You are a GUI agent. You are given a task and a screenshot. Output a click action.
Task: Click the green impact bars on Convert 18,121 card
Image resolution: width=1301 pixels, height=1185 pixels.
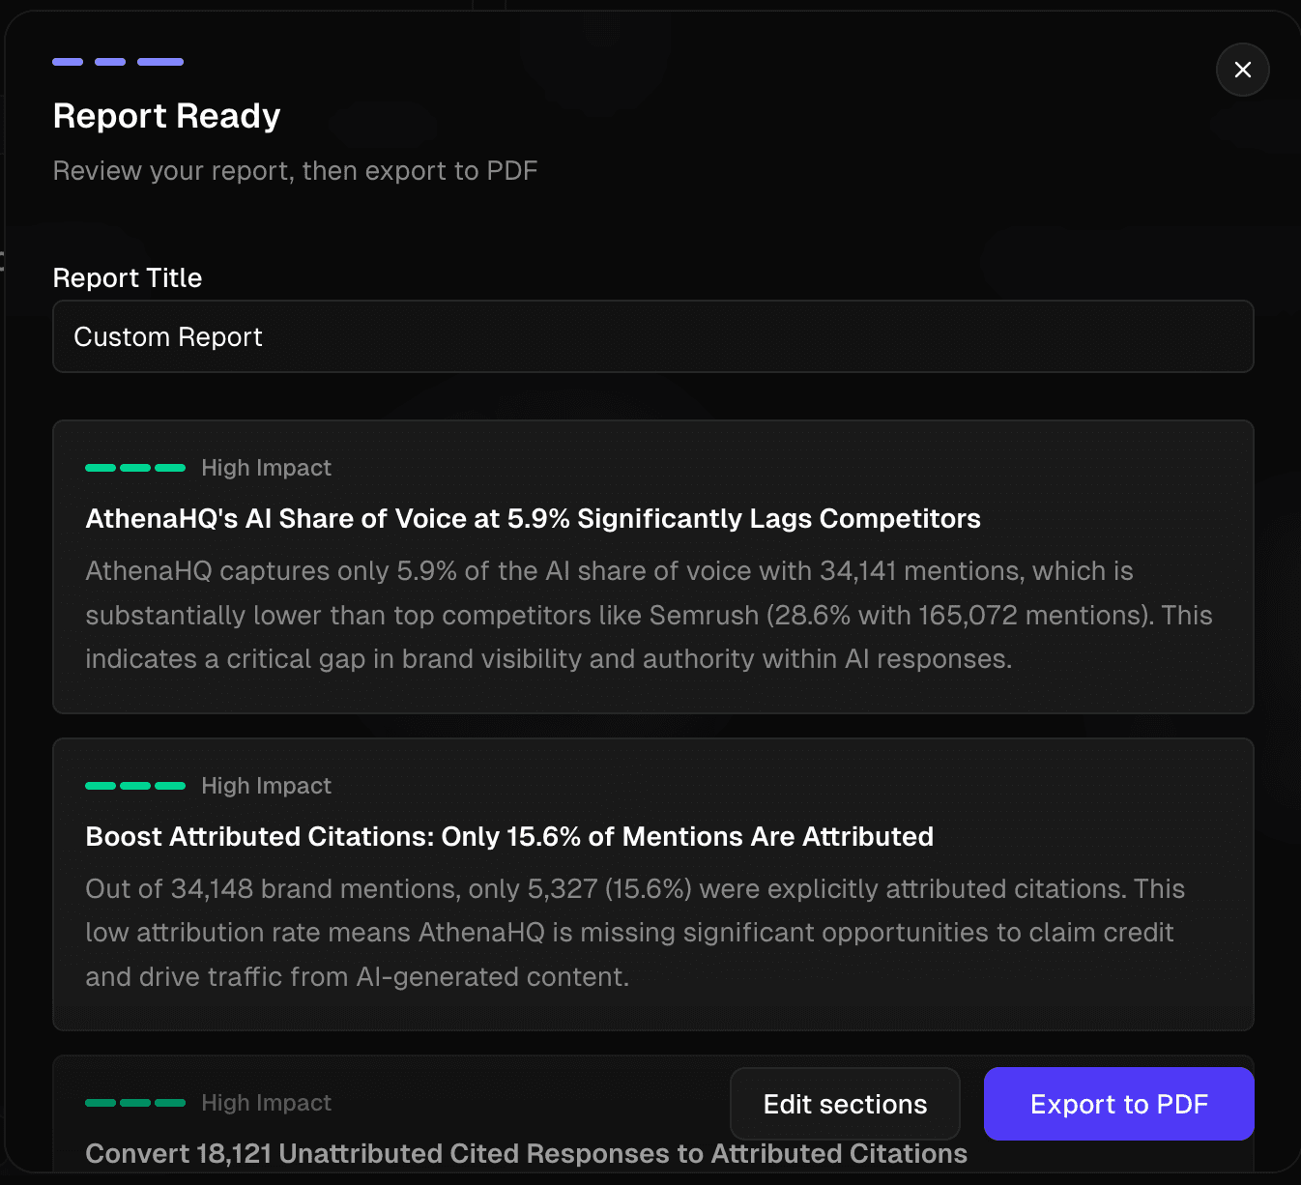point(135,1103)
